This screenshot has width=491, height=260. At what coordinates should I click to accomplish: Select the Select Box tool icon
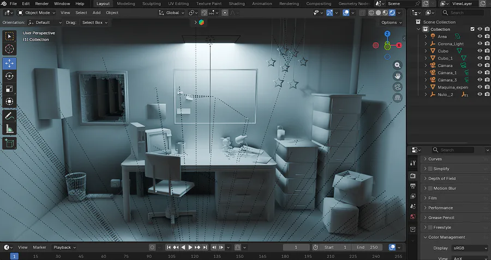[9, 36]
